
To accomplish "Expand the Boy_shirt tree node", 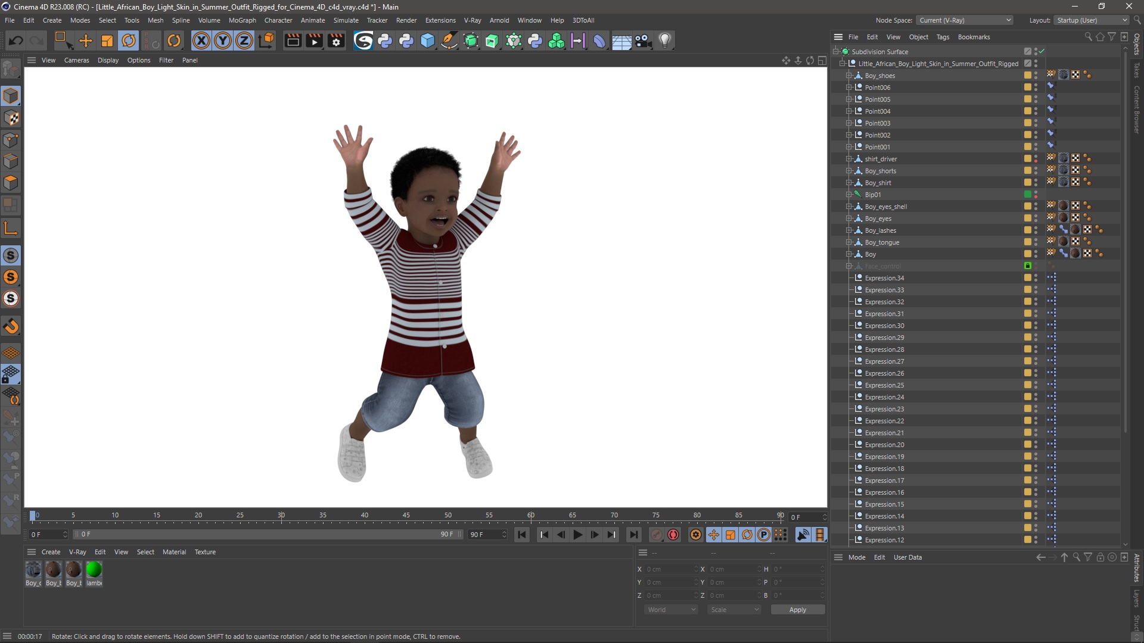I will [x=849, y=183].
